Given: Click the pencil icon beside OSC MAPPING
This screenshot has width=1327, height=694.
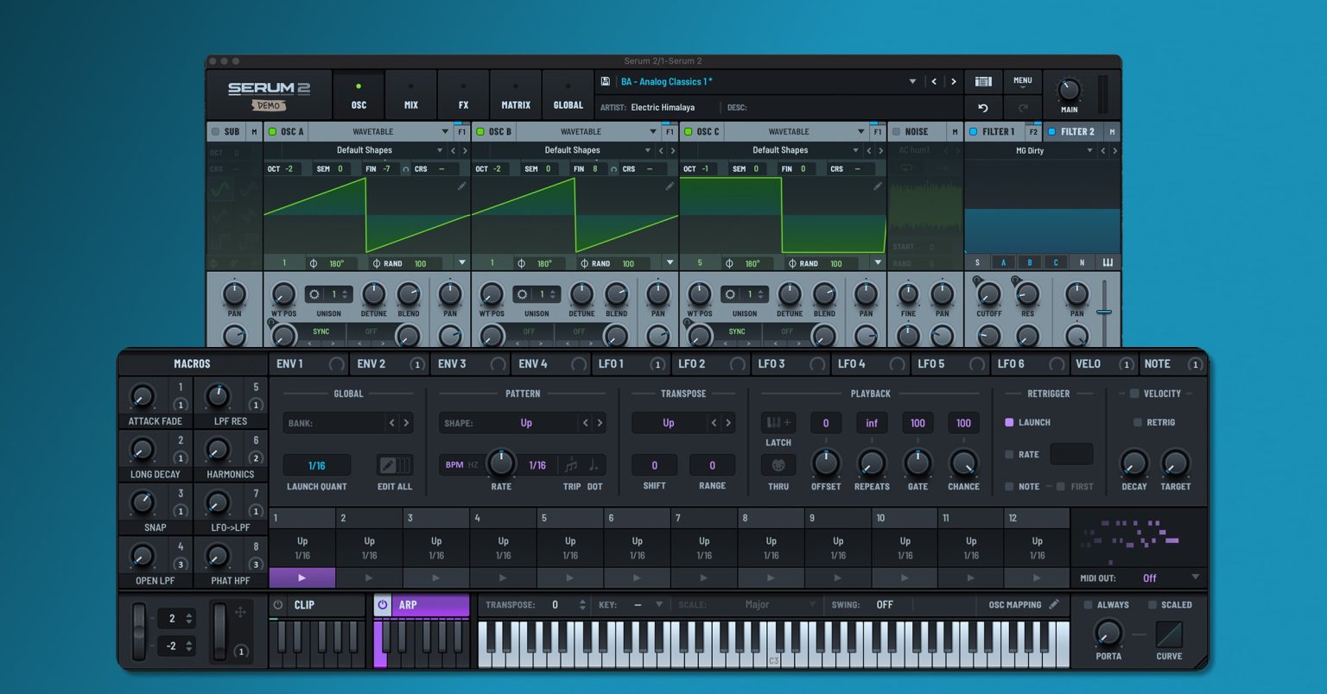Looking at the screenshot, I should 1055,604.
